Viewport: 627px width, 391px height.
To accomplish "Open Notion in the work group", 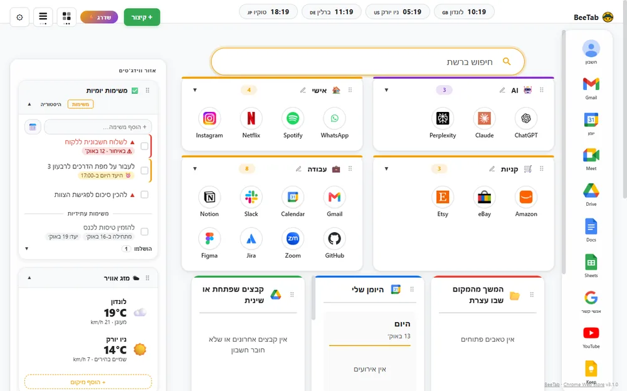I will click(209, 197).
